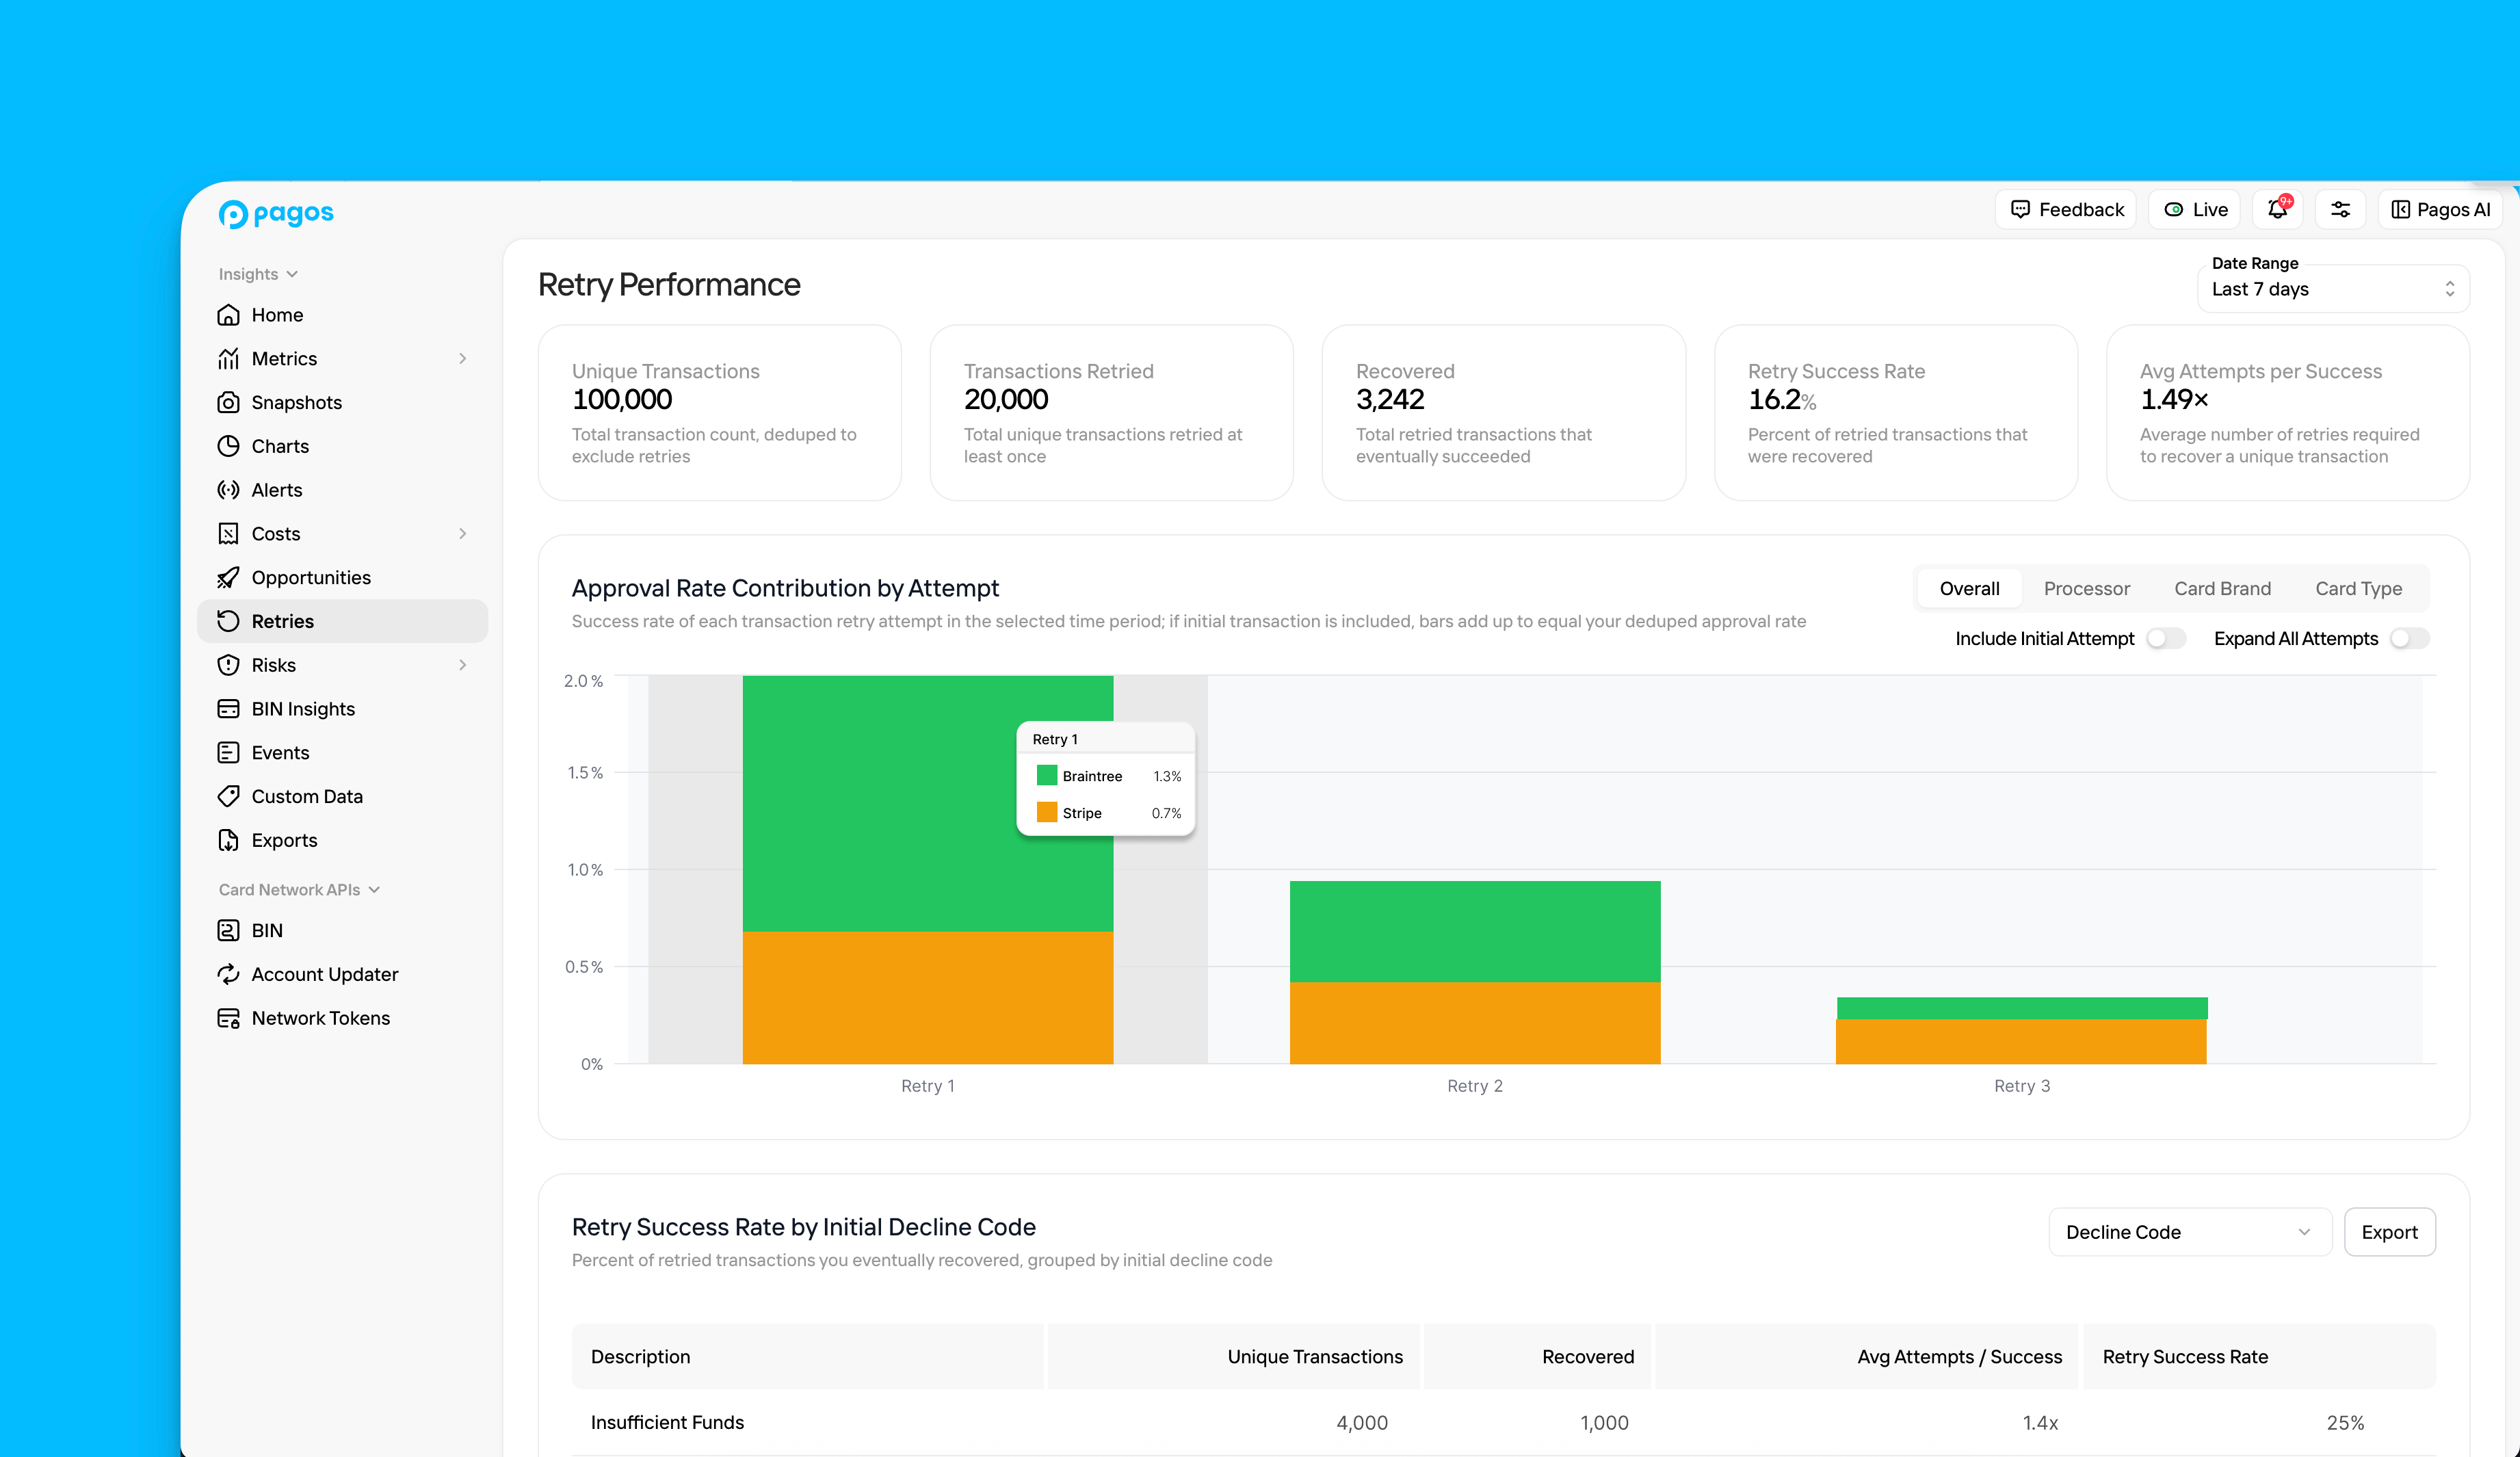
Task: Click the green Retry 2 bar segment
Action: [x=1475, y=931]
